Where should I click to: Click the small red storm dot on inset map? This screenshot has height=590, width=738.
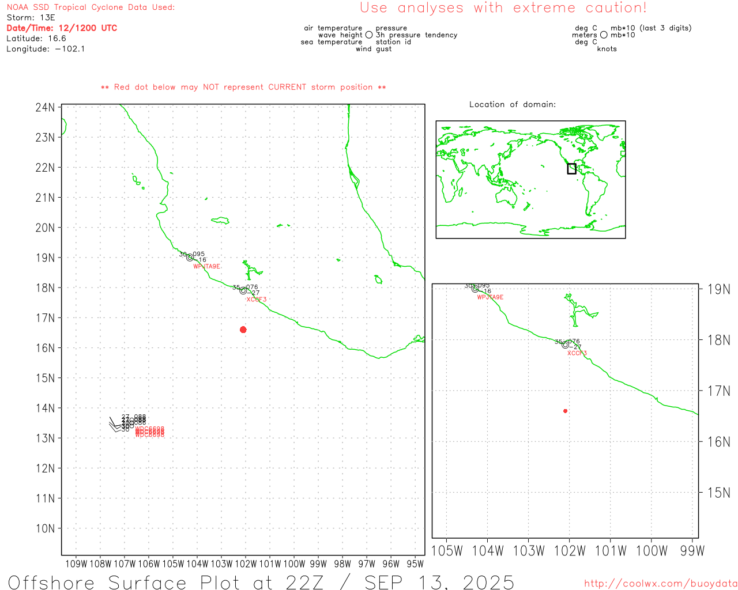[565, 411]
